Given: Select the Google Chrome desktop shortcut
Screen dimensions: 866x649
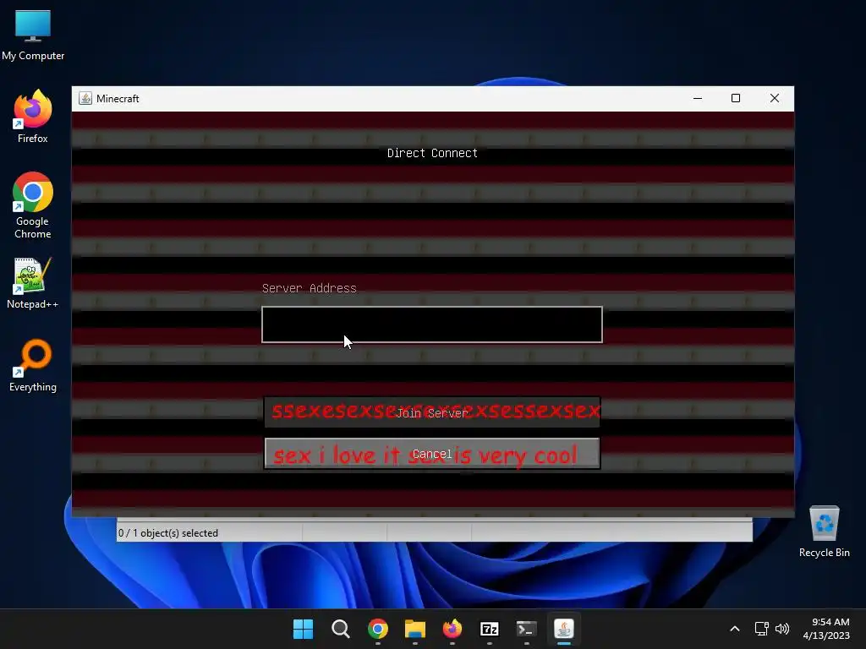Looking at the screenshot, I should 33,205.
